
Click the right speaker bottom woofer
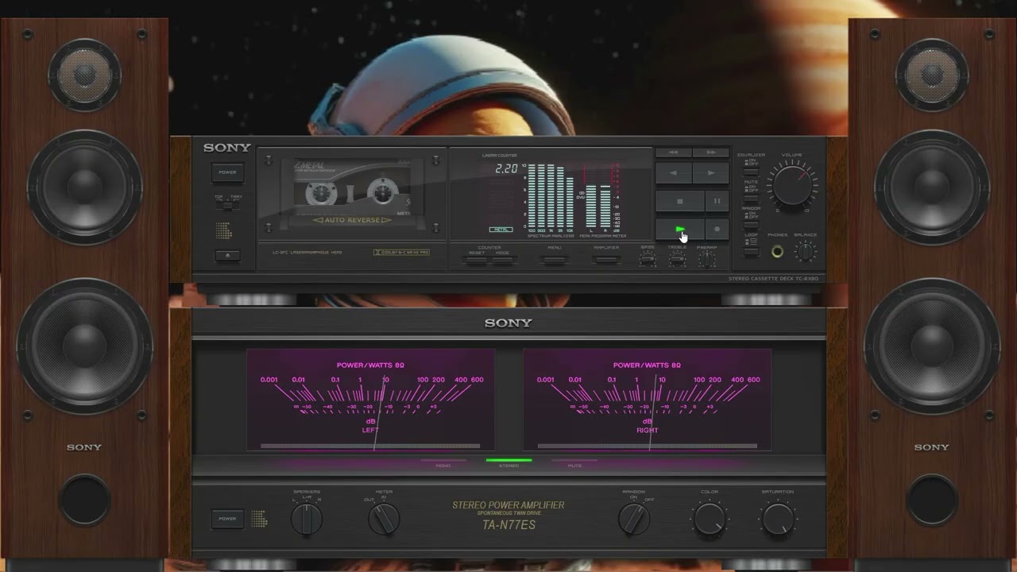click(x=932, y=346)
